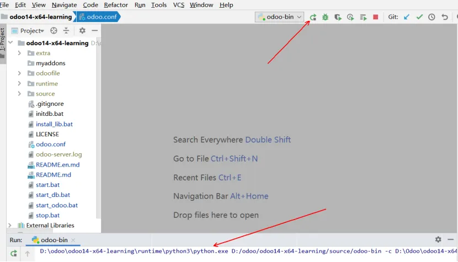Select start_odoo.bat in tree
Screen dimensions: 458x262
(x=57, y=205)
